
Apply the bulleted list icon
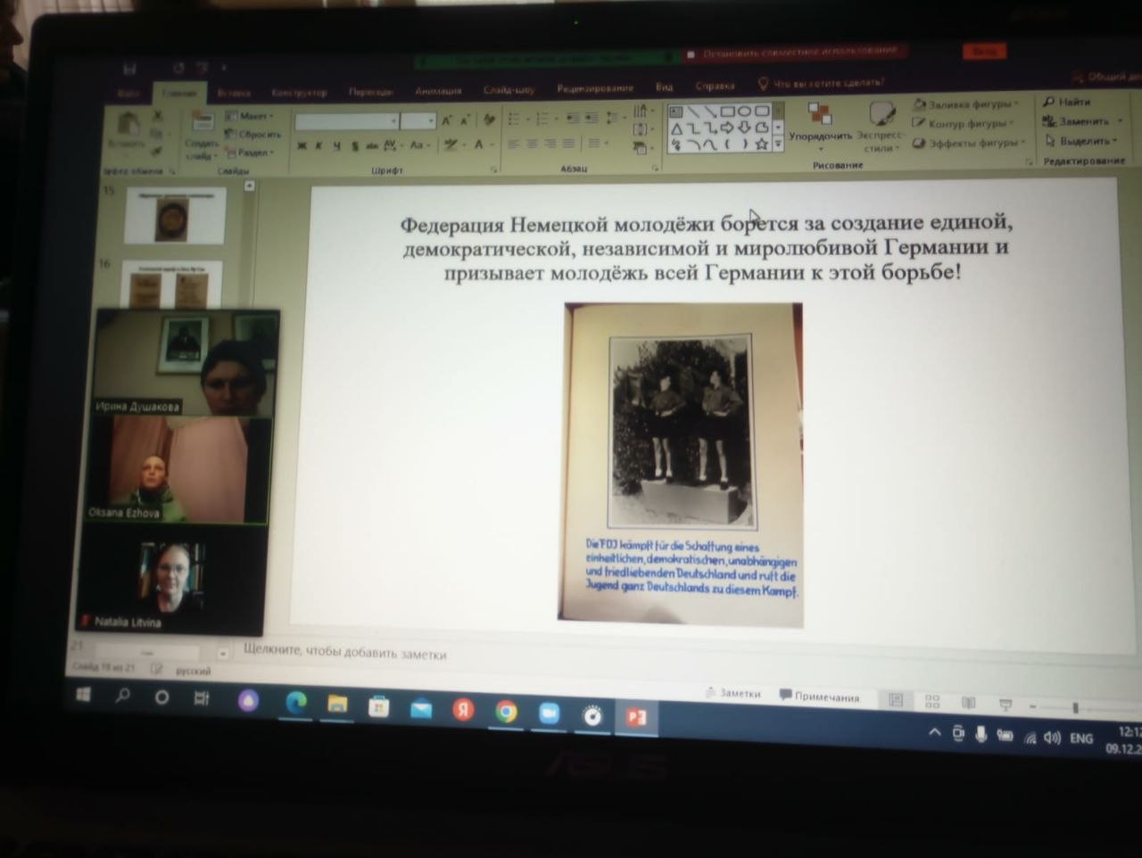point(515,119)
